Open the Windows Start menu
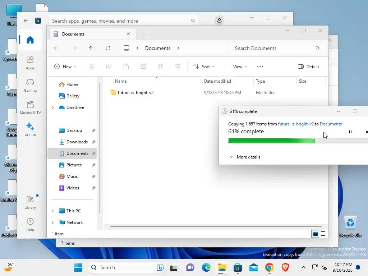Viewport: 368px width, 276px height. click(78, 267)
